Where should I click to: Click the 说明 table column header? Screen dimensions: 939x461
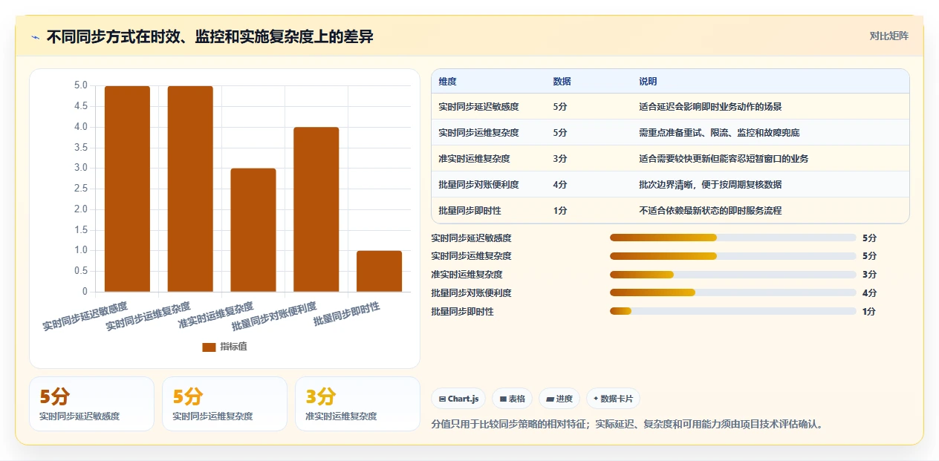[648, 81]
